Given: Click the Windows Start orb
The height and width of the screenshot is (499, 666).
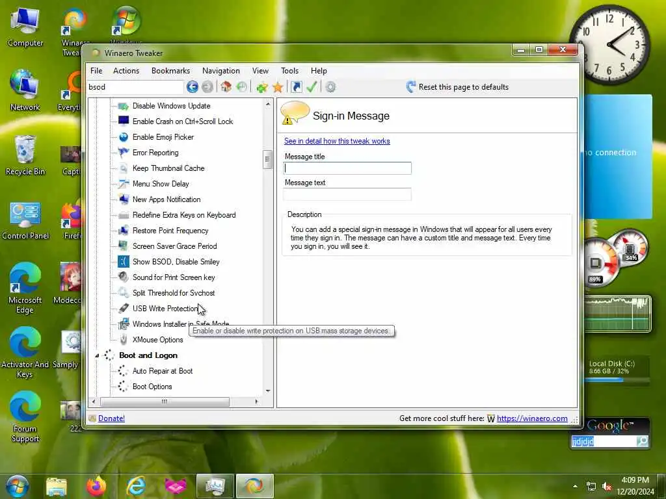Looking at the screenshot, I should 18,486.
